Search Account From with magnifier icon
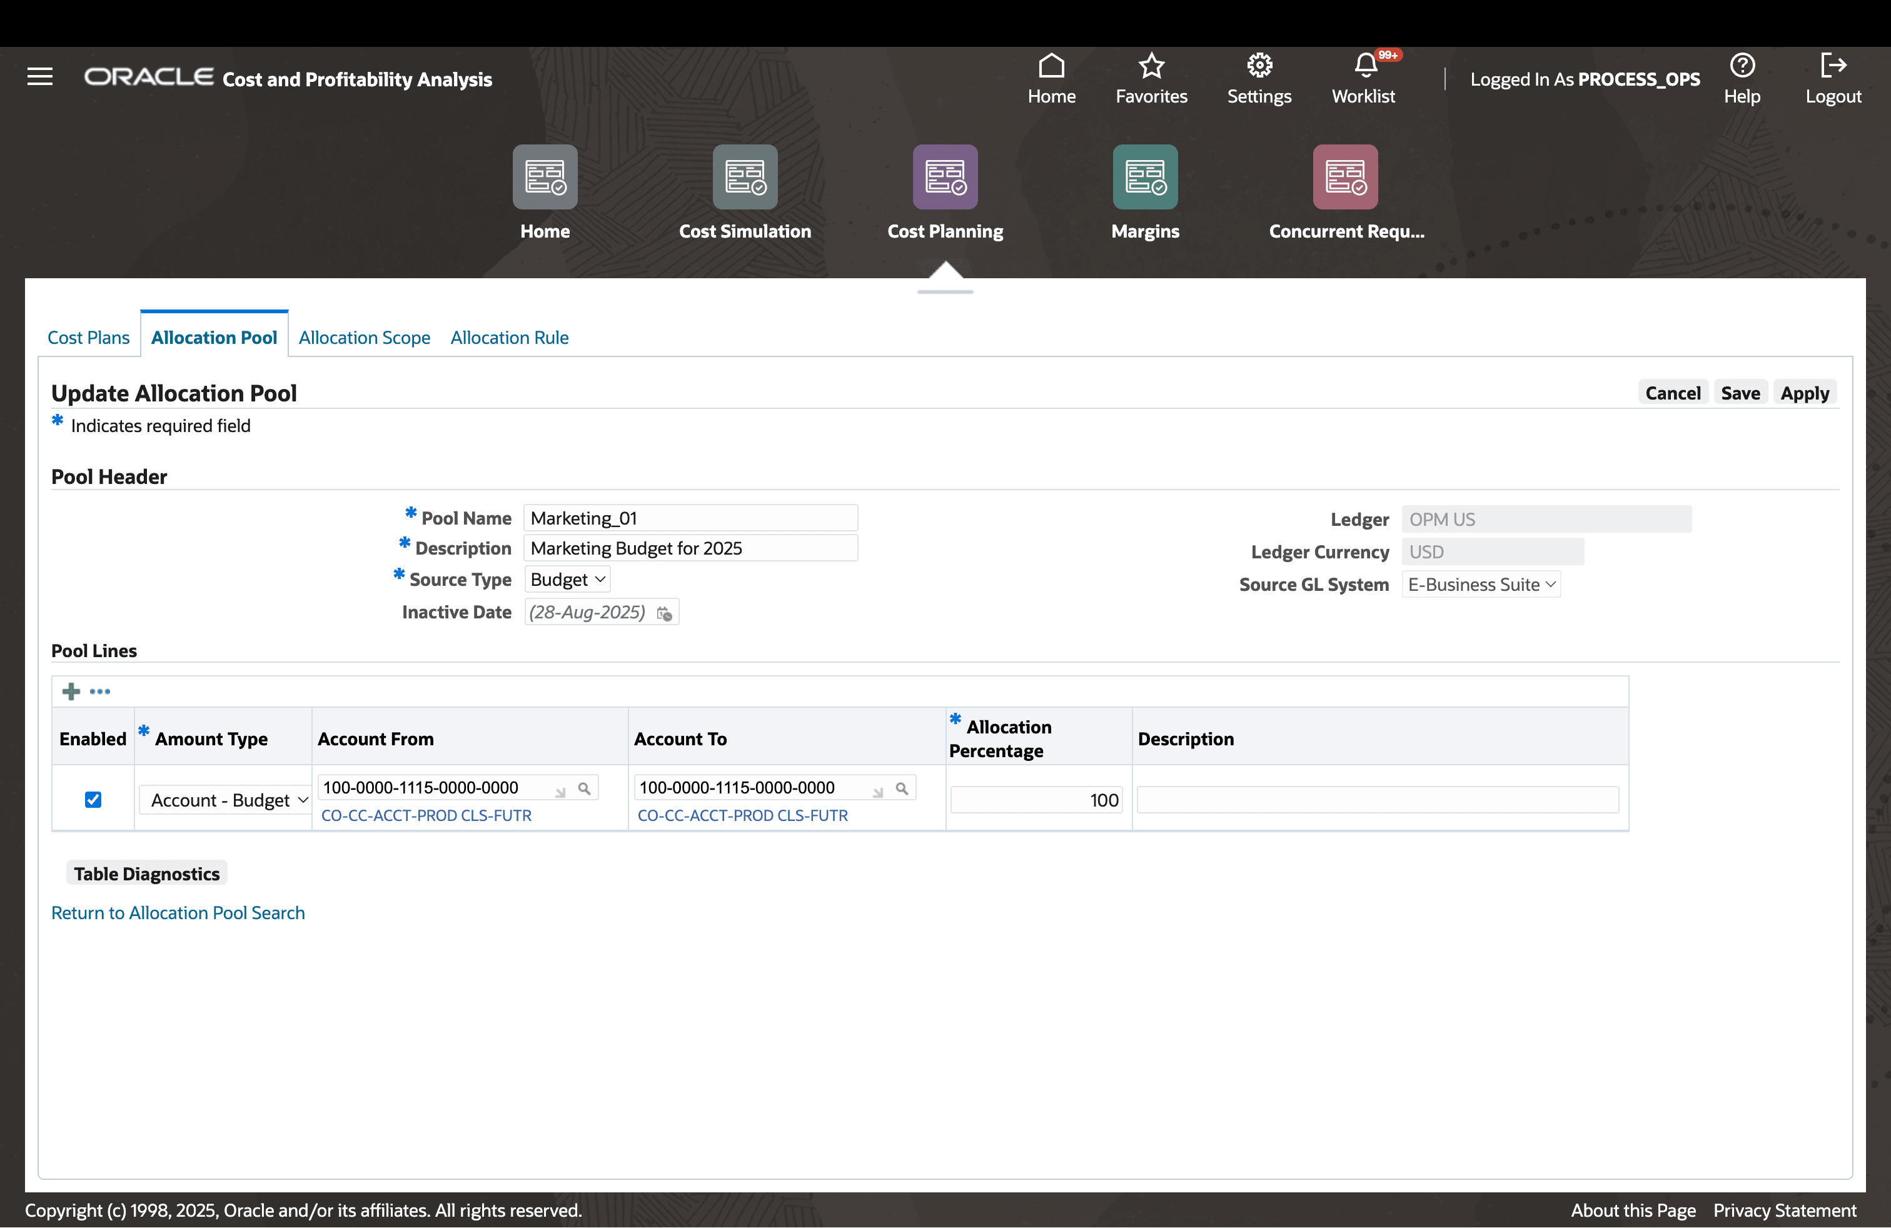The height and width of the screenshot is (1228, 1891). point(584,788)
